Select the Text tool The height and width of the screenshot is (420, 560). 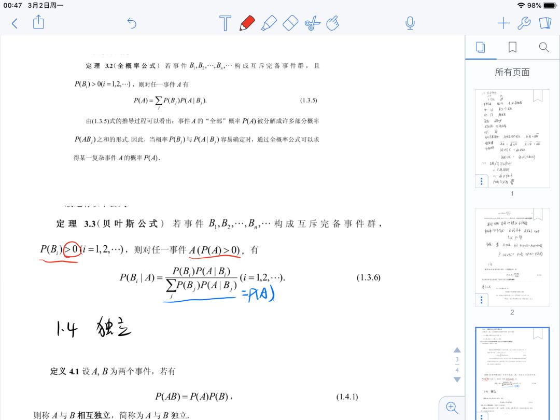point(225,23)
